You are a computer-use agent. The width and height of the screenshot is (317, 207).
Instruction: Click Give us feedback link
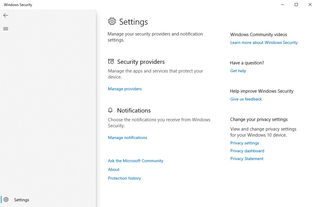[x=246, y=99]
